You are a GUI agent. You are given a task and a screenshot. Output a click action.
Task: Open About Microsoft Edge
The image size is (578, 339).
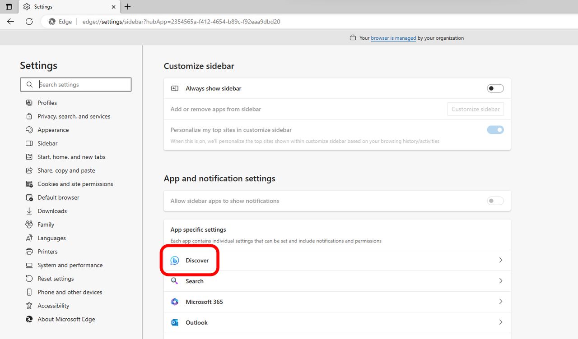[x=66, y=319]
